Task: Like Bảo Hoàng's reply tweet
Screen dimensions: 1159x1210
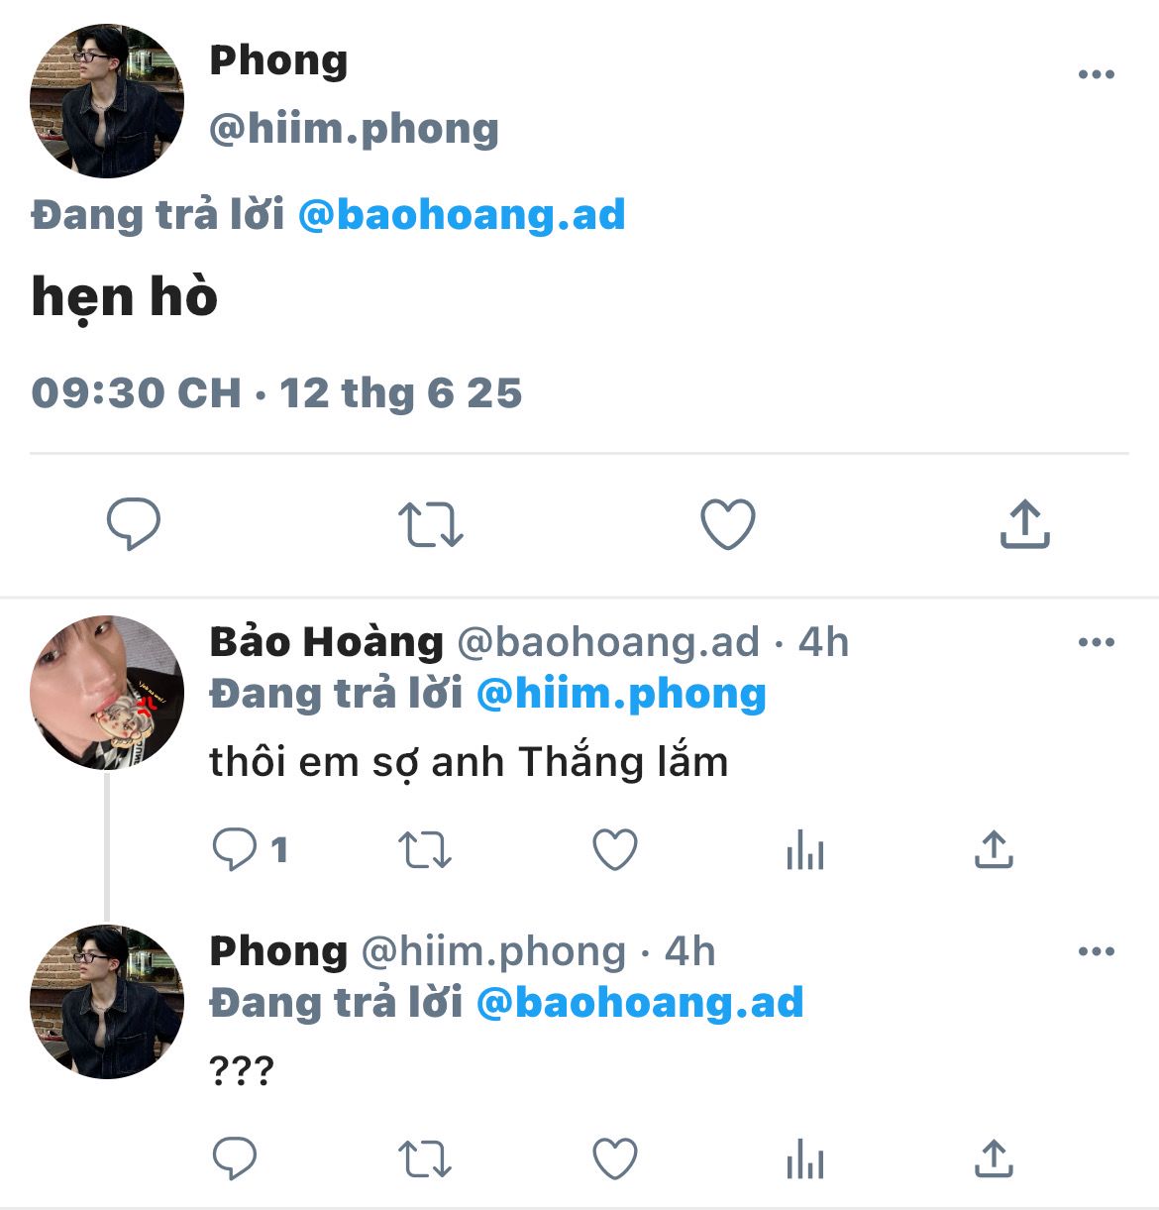Action: coord(614,850)
